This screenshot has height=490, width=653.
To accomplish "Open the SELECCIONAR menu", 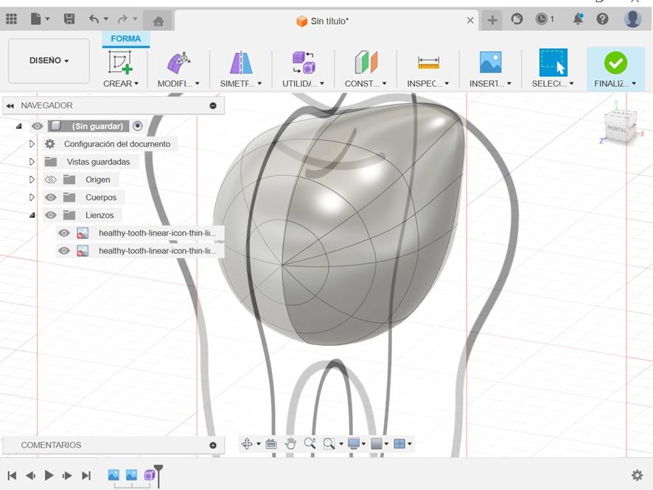I will pos(553,84).
